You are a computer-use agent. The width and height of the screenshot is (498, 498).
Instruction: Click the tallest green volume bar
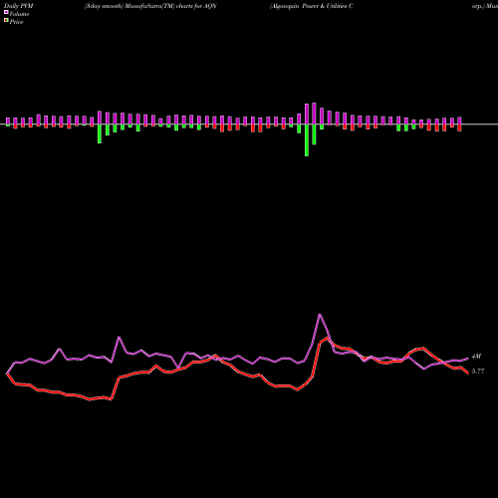click(x=307, y=140)
